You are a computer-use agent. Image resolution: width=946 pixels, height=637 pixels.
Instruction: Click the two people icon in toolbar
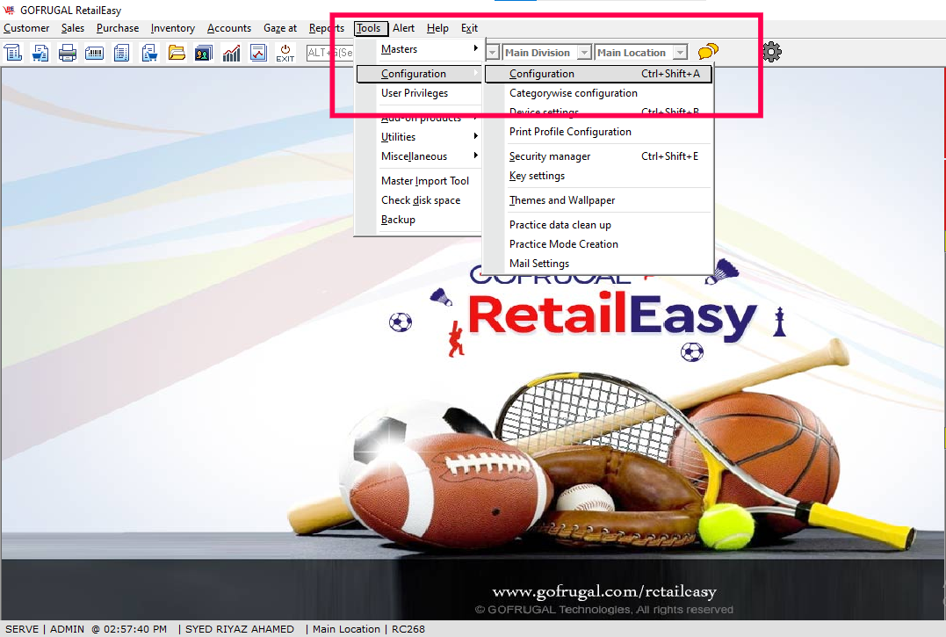[x=203, y=53]
